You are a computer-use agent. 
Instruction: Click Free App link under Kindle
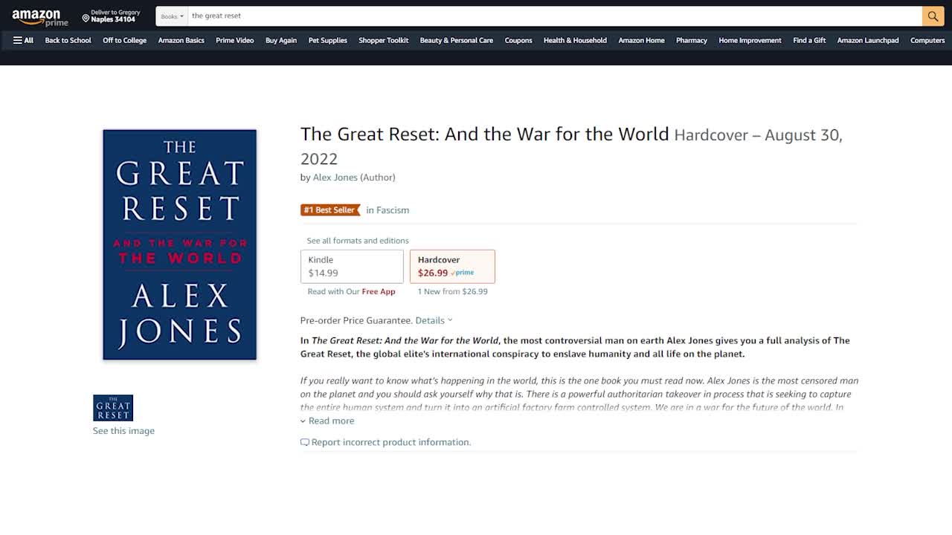tap(379, 292)
